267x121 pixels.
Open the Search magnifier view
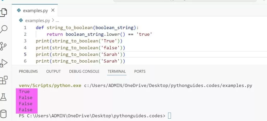coord(4,29)
